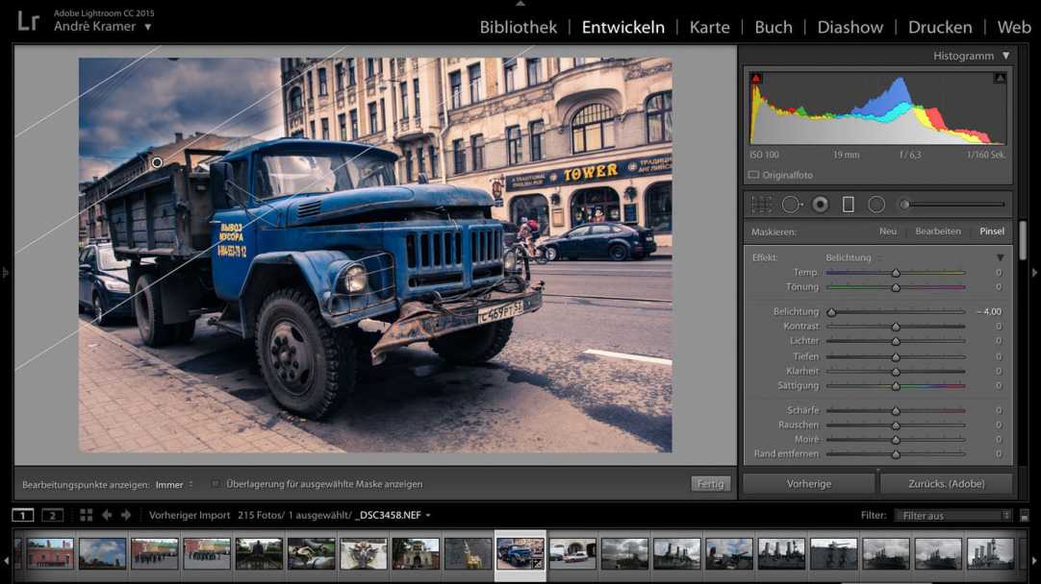Toggle highlight clipping indicator in histogram

pyautogui.click(x=1000, y=78)
